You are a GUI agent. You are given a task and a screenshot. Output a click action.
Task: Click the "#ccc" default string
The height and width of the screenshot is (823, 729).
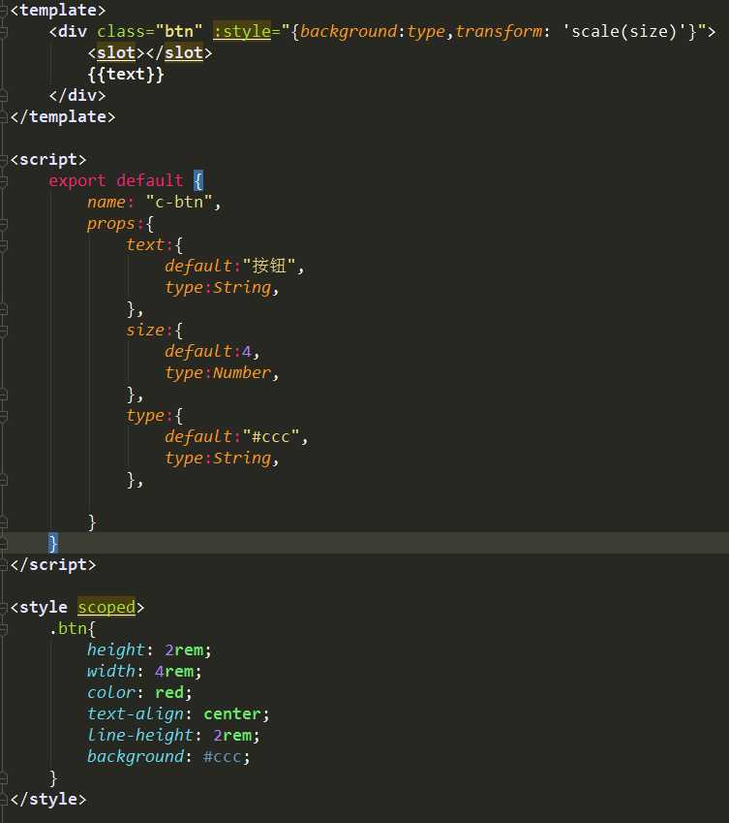[270, 436]
